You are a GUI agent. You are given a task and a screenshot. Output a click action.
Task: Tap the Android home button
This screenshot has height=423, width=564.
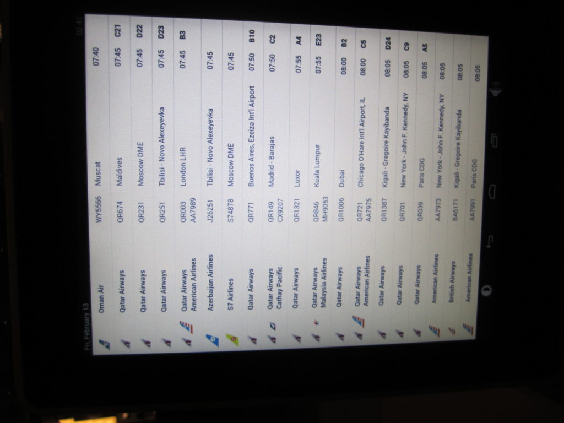(x=492, y=191)
